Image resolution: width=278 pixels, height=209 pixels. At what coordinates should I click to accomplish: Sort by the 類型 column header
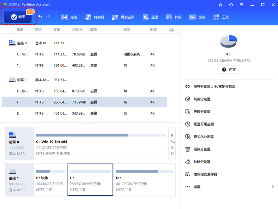(38, 29)
